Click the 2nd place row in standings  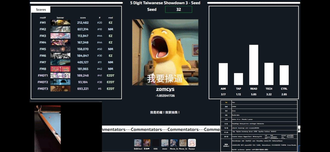pyautogui.click(x=259, y=106)
